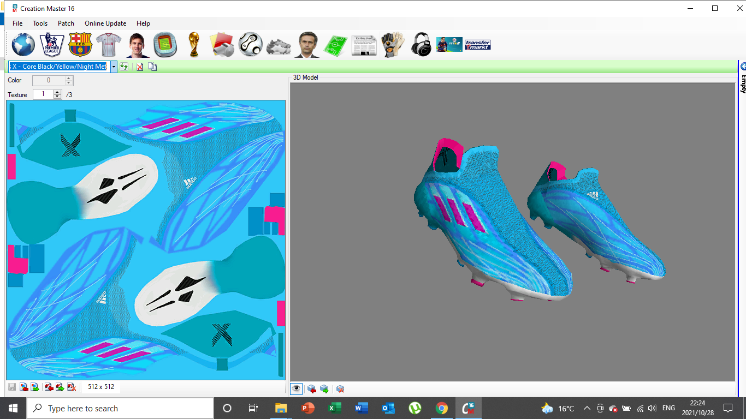Open the FC Barcelona teams icon
Viewport: 746px width, 419px height.
pos(80,45)
